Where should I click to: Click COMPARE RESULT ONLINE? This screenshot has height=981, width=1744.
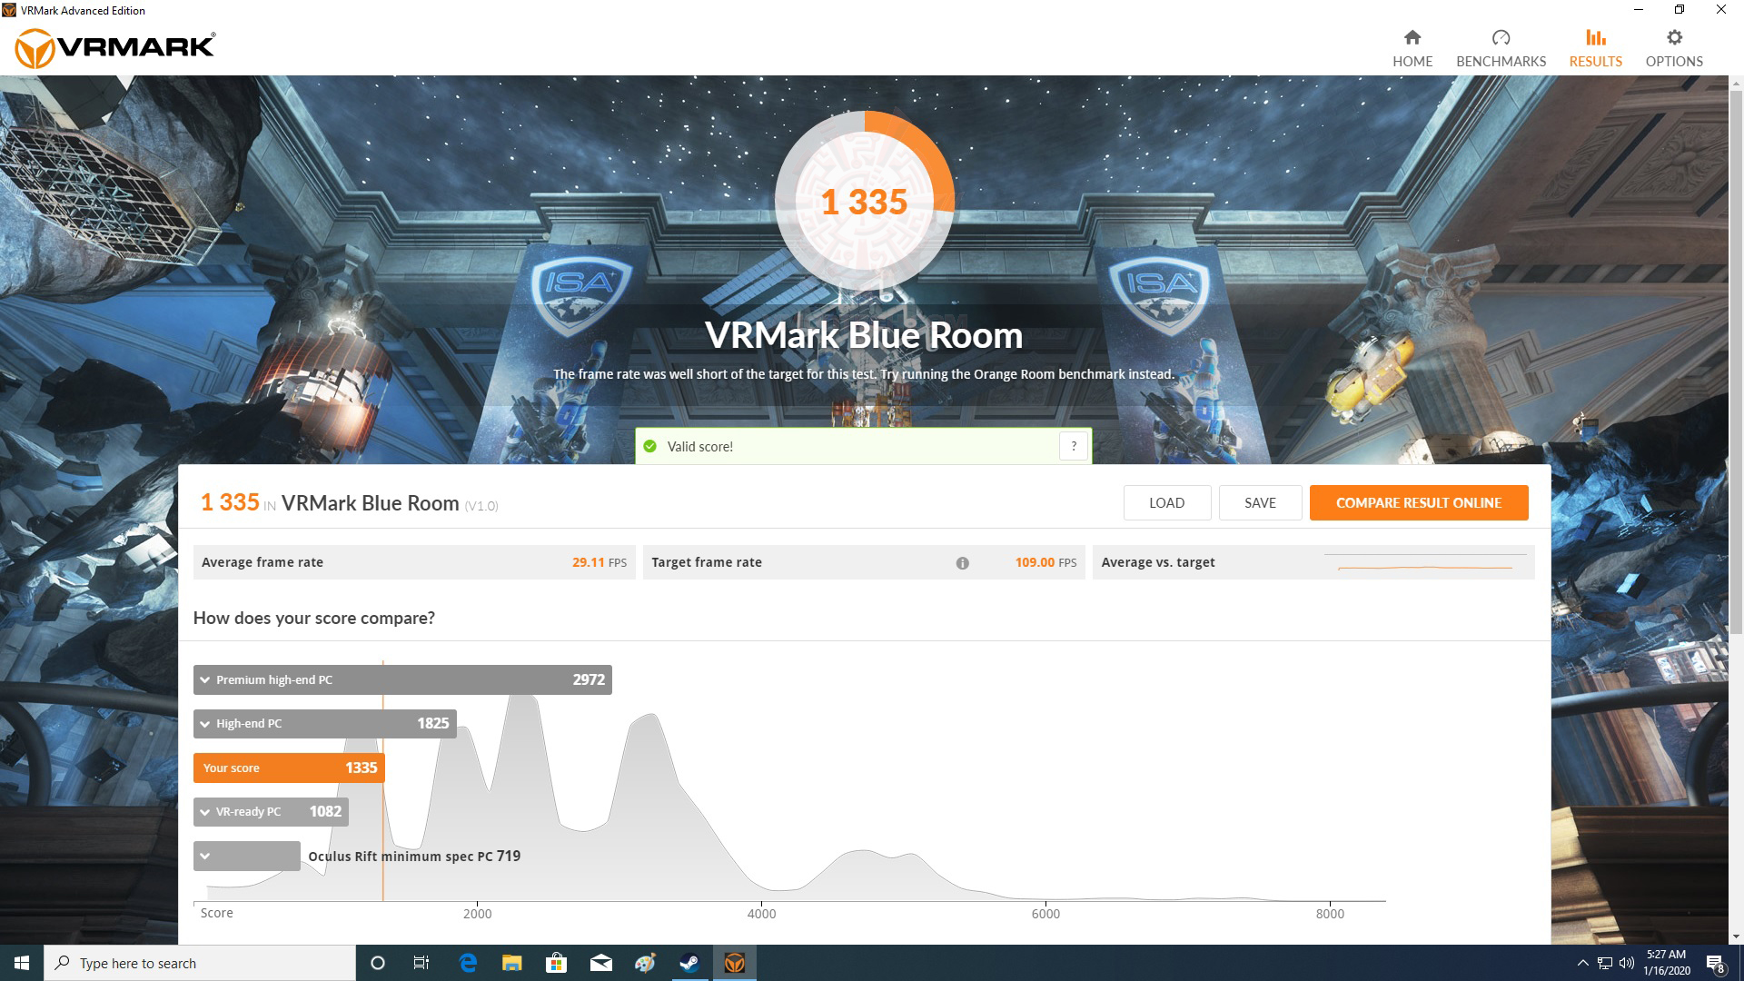coord(1419,502)
